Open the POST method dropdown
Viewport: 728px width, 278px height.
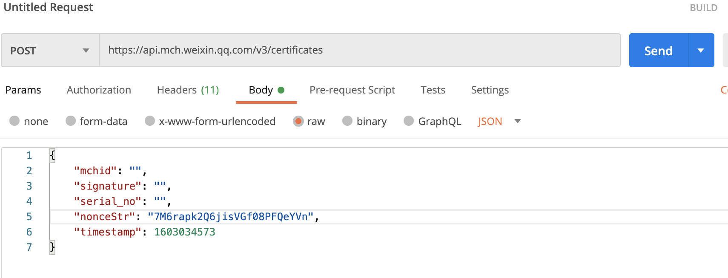(50, 51)
